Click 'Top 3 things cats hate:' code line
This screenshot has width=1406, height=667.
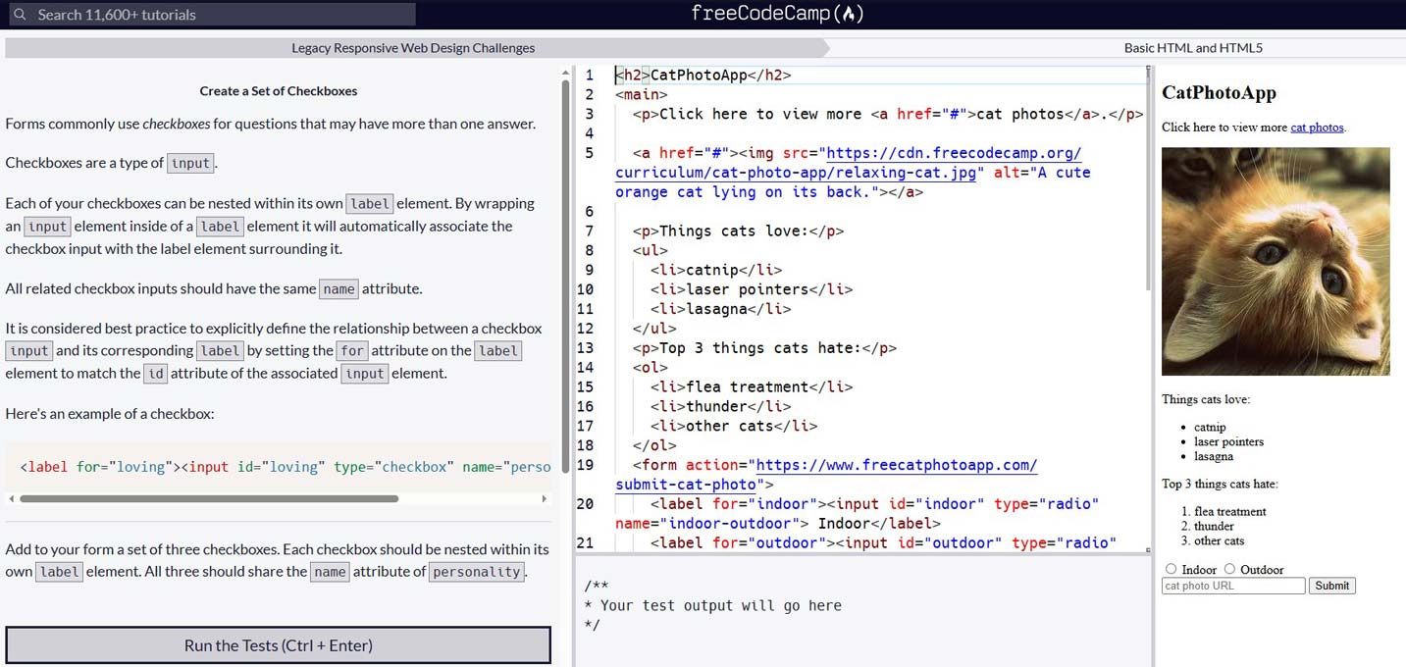[764, 348]
